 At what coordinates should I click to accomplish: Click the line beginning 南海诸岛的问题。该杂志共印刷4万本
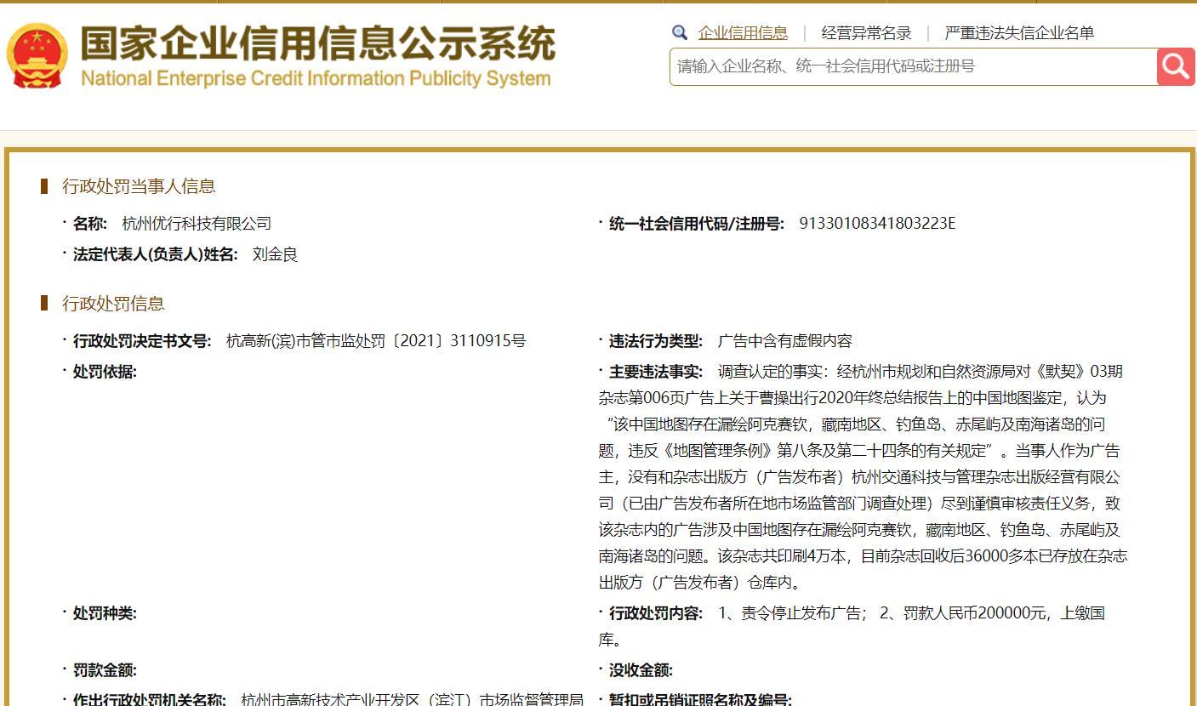pos(863,556)
